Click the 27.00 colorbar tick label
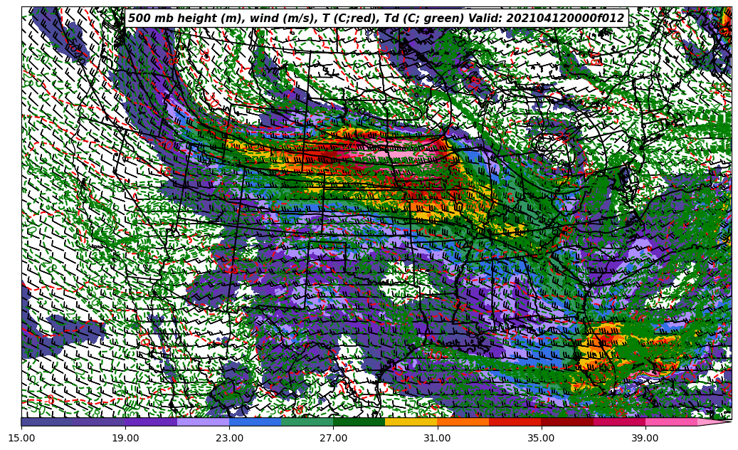 pos(333,438)
